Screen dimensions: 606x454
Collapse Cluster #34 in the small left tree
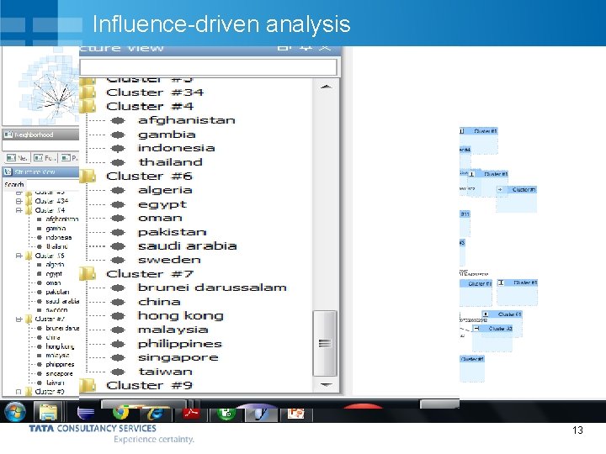(19, 201)
